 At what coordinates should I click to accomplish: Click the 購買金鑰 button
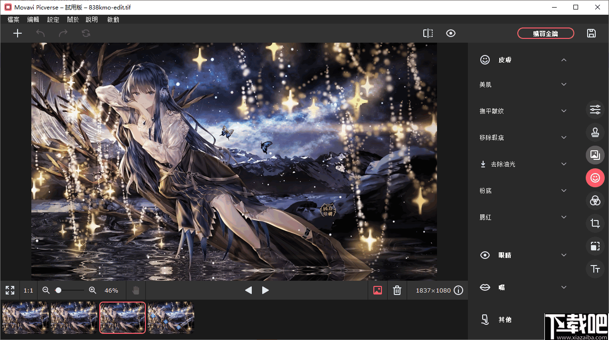tap(545, 33)
